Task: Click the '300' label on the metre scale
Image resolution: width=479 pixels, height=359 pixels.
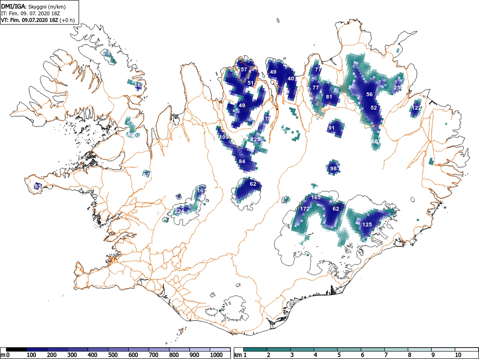Action: point(72,355)
